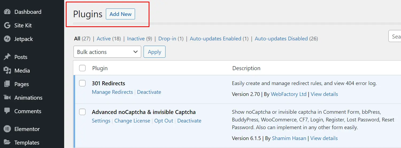The width and height of the screenshot is (401, 148).
Task: Deactivate the 301 Redirects plugin
Action: pyautogui.click(x=149, y=92)
